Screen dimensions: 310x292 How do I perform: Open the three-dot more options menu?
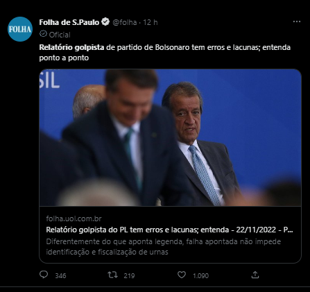[x=297, y=22]
